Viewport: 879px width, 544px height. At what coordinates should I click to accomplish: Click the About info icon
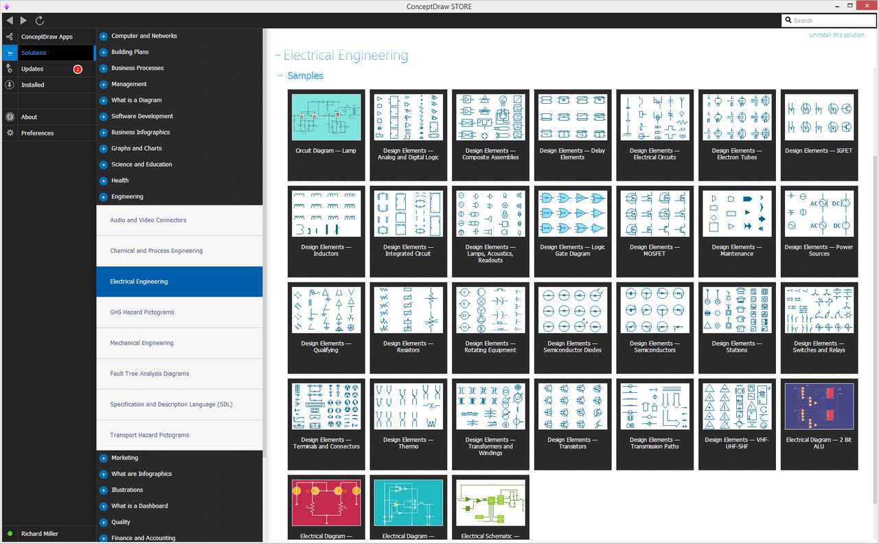(10, 117)
